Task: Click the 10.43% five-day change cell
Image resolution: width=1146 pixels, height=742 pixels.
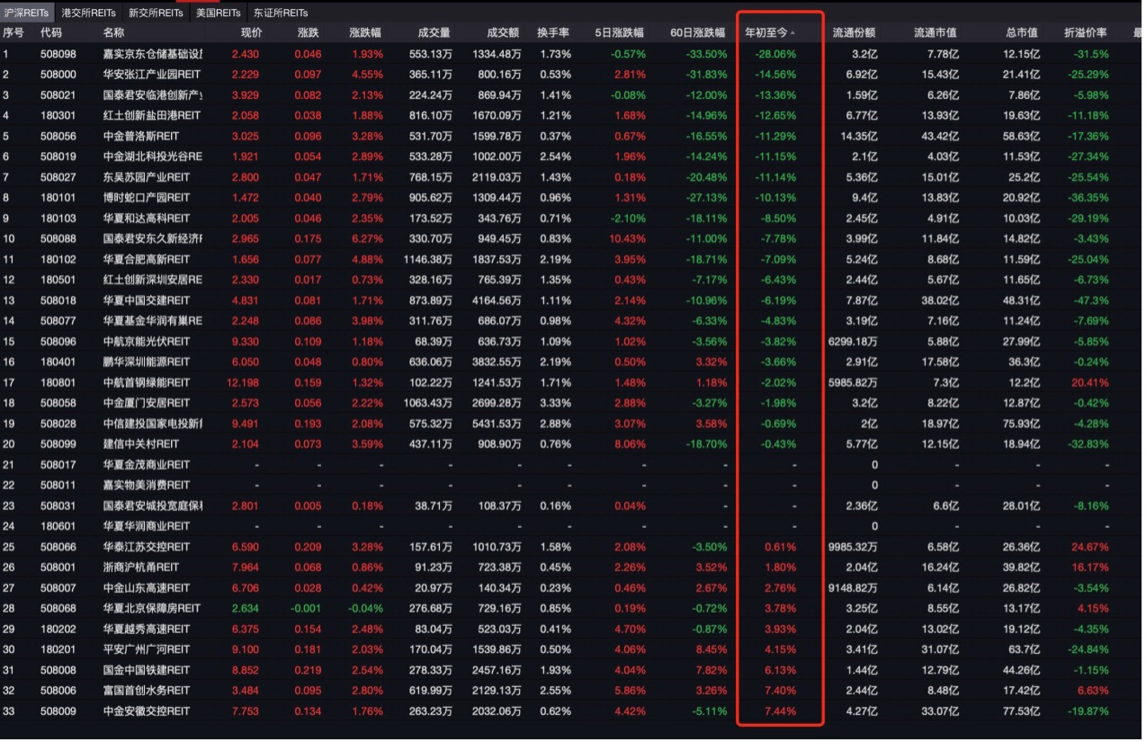Action: [627, 239]
